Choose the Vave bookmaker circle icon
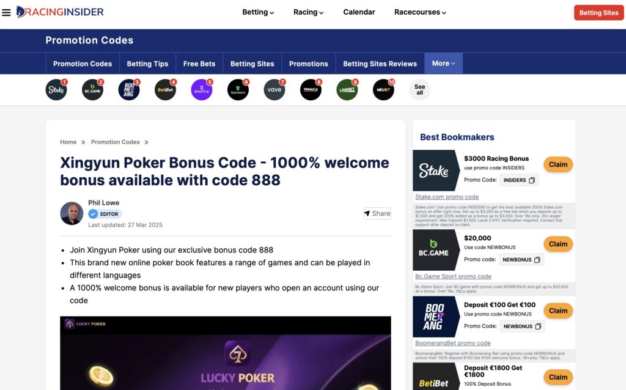This screenshot has height=390, width=626. (x=274, y=90)
